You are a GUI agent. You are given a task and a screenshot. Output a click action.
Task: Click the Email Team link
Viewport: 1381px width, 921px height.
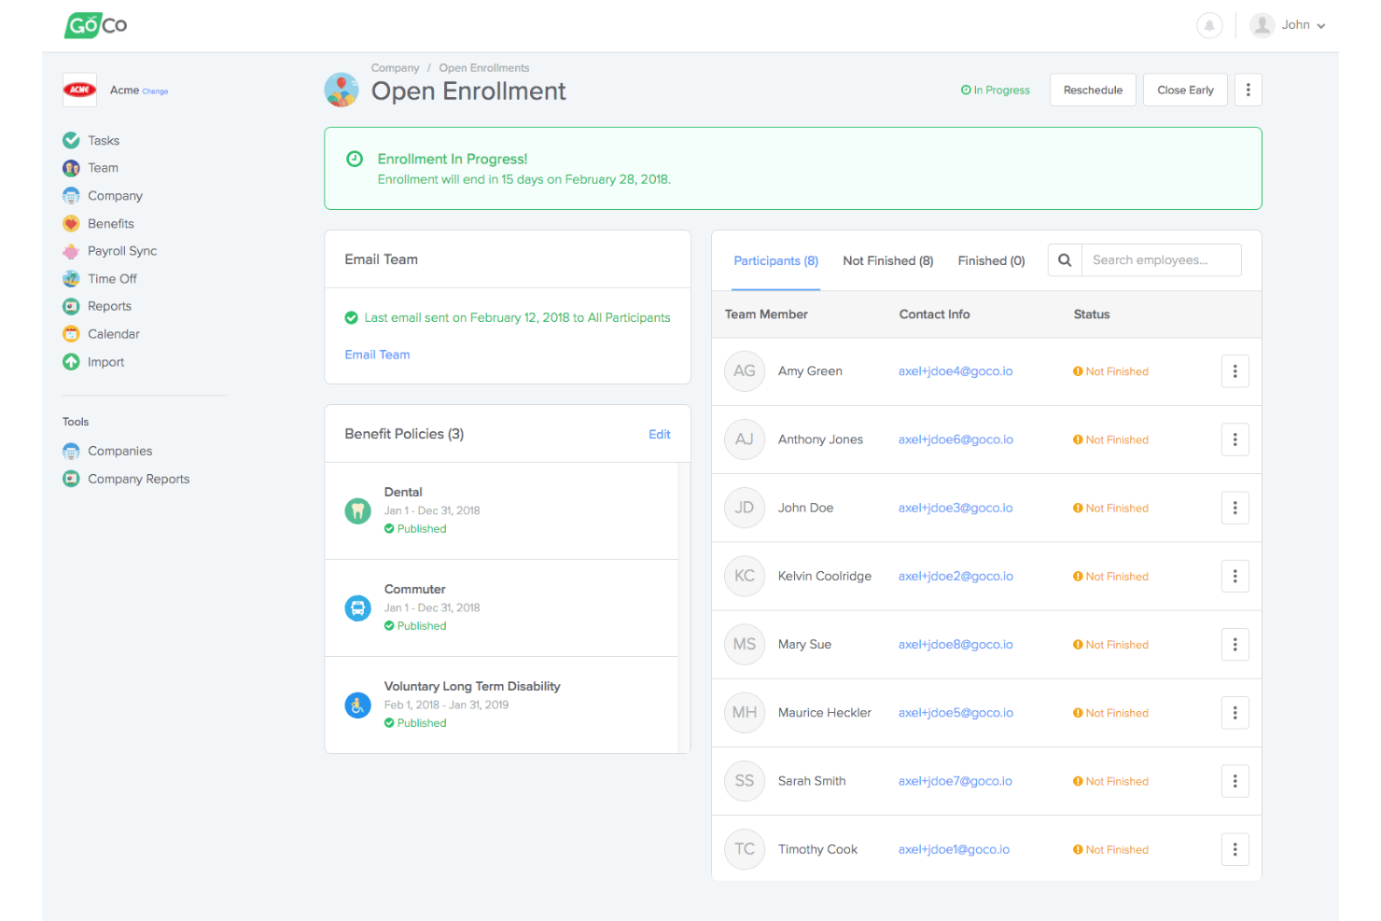(377, 355)
